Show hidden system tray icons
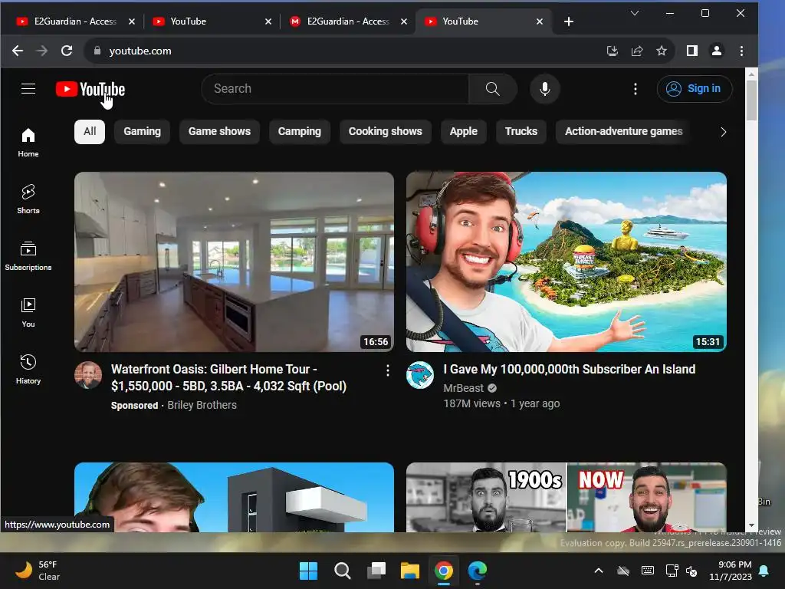This screenshot has width=785, height=589. (x=598, y=571)
